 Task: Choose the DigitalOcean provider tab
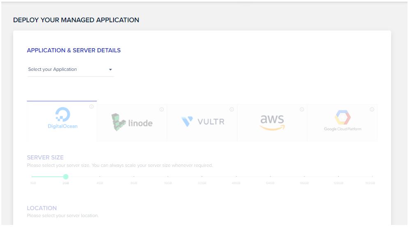click(62, 121)
